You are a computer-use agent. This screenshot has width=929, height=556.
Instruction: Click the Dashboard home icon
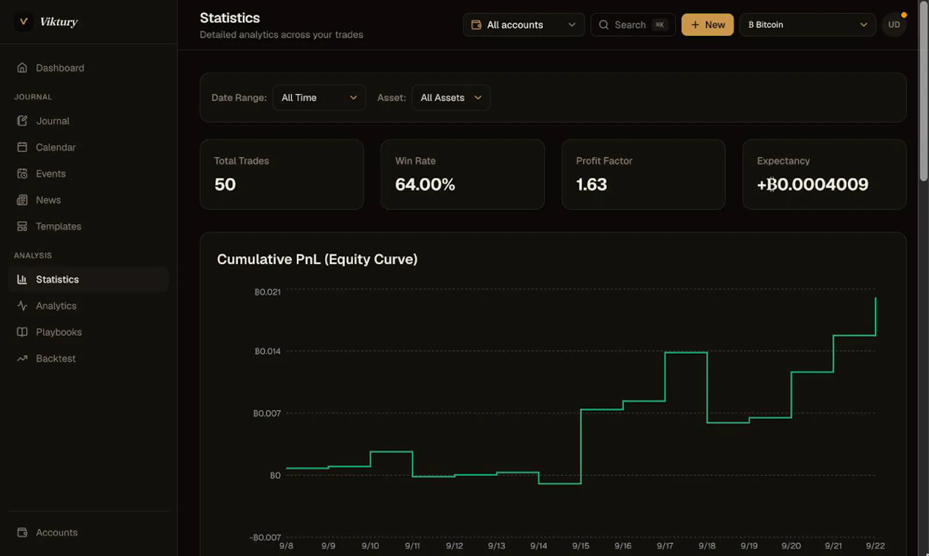coord(22,68)
